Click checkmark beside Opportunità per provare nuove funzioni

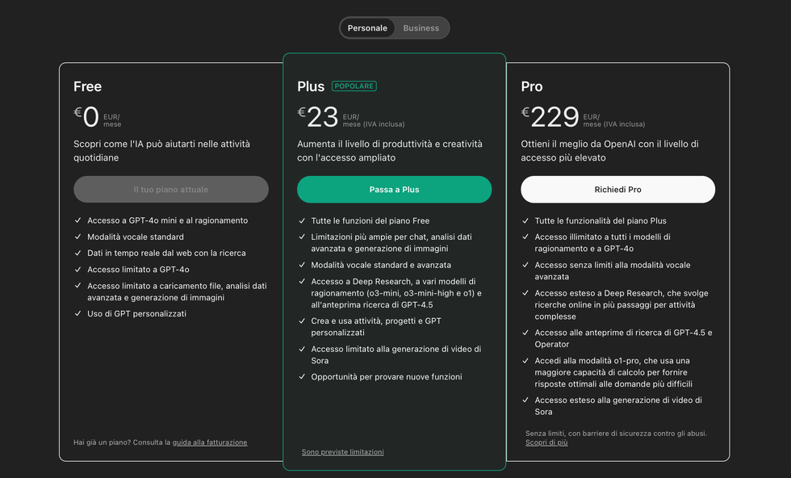[x=302, y=376]
